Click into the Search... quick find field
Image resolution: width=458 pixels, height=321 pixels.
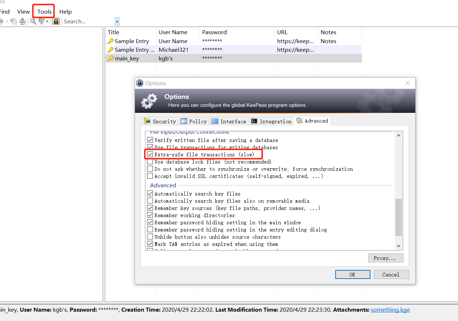tap(88, 22)
